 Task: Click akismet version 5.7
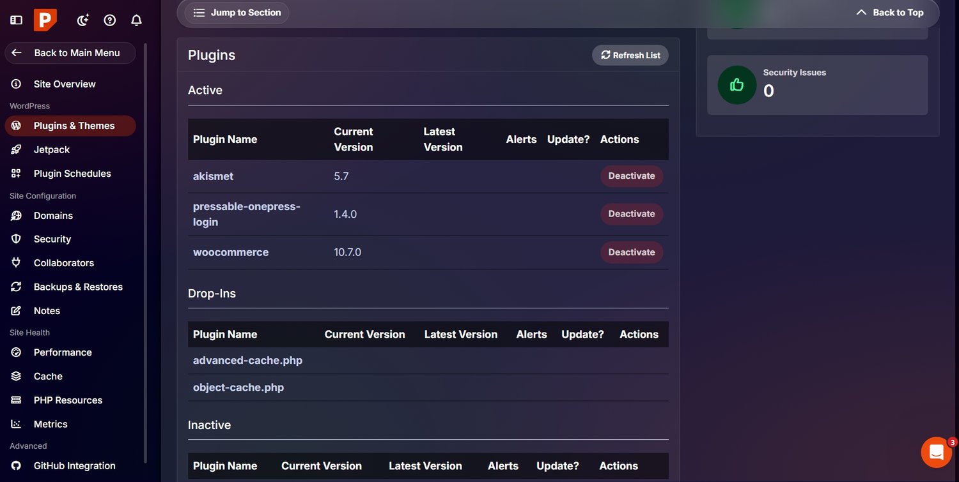pyautogui.click(x=341, y=176)
